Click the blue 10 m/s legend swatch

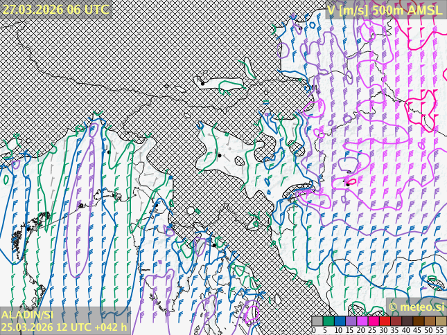pyautogui.click(x=340, y=321)
